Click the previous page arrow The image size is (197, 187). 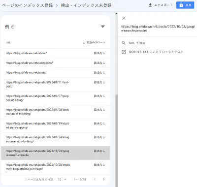pos(95,179)
